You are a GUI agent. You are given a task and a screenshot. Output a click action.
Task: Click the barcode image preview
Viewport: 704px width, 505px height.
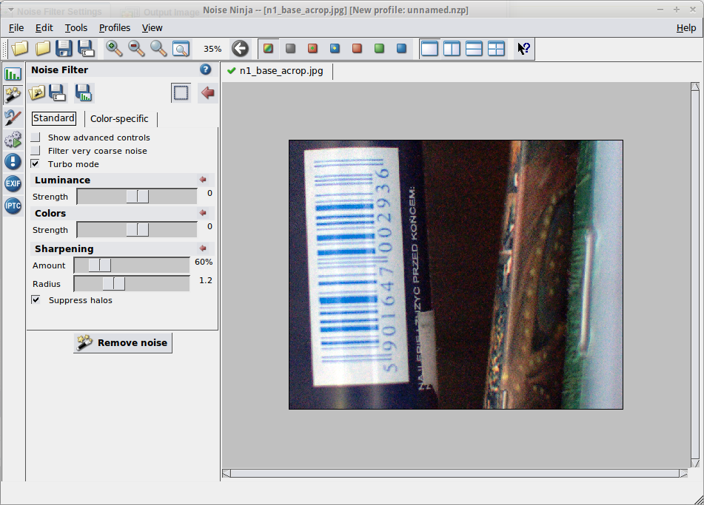(456, 274)
